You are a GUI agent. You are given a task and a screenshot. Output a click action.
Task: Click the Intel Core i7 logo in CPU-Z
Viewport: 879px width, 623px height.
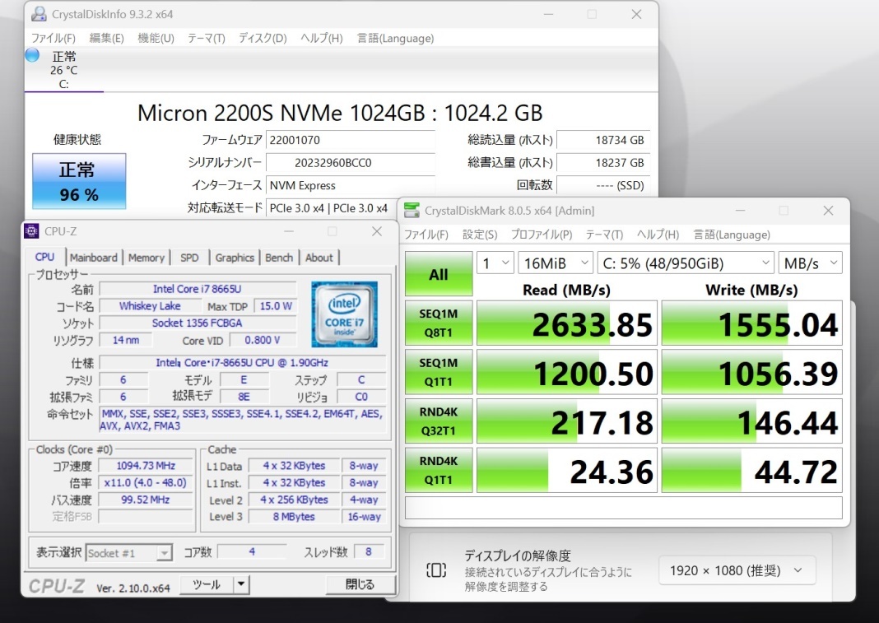[x=344, y=314]
